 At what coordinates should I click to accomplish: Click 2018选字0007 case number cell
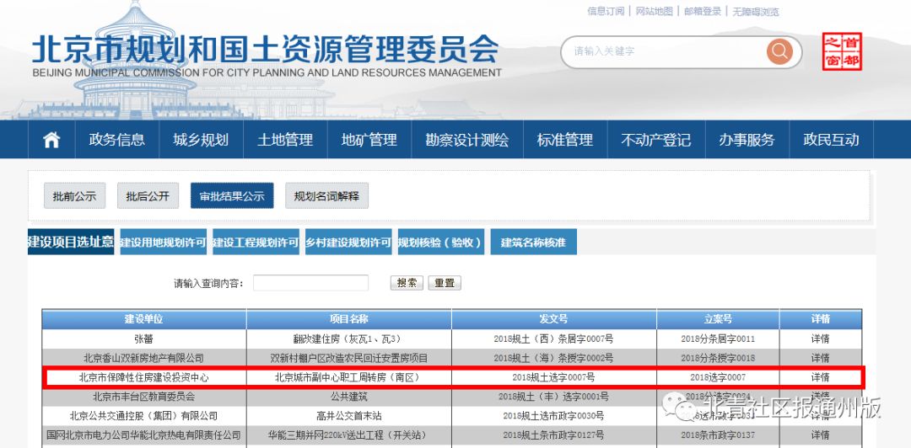coord(718,377)
